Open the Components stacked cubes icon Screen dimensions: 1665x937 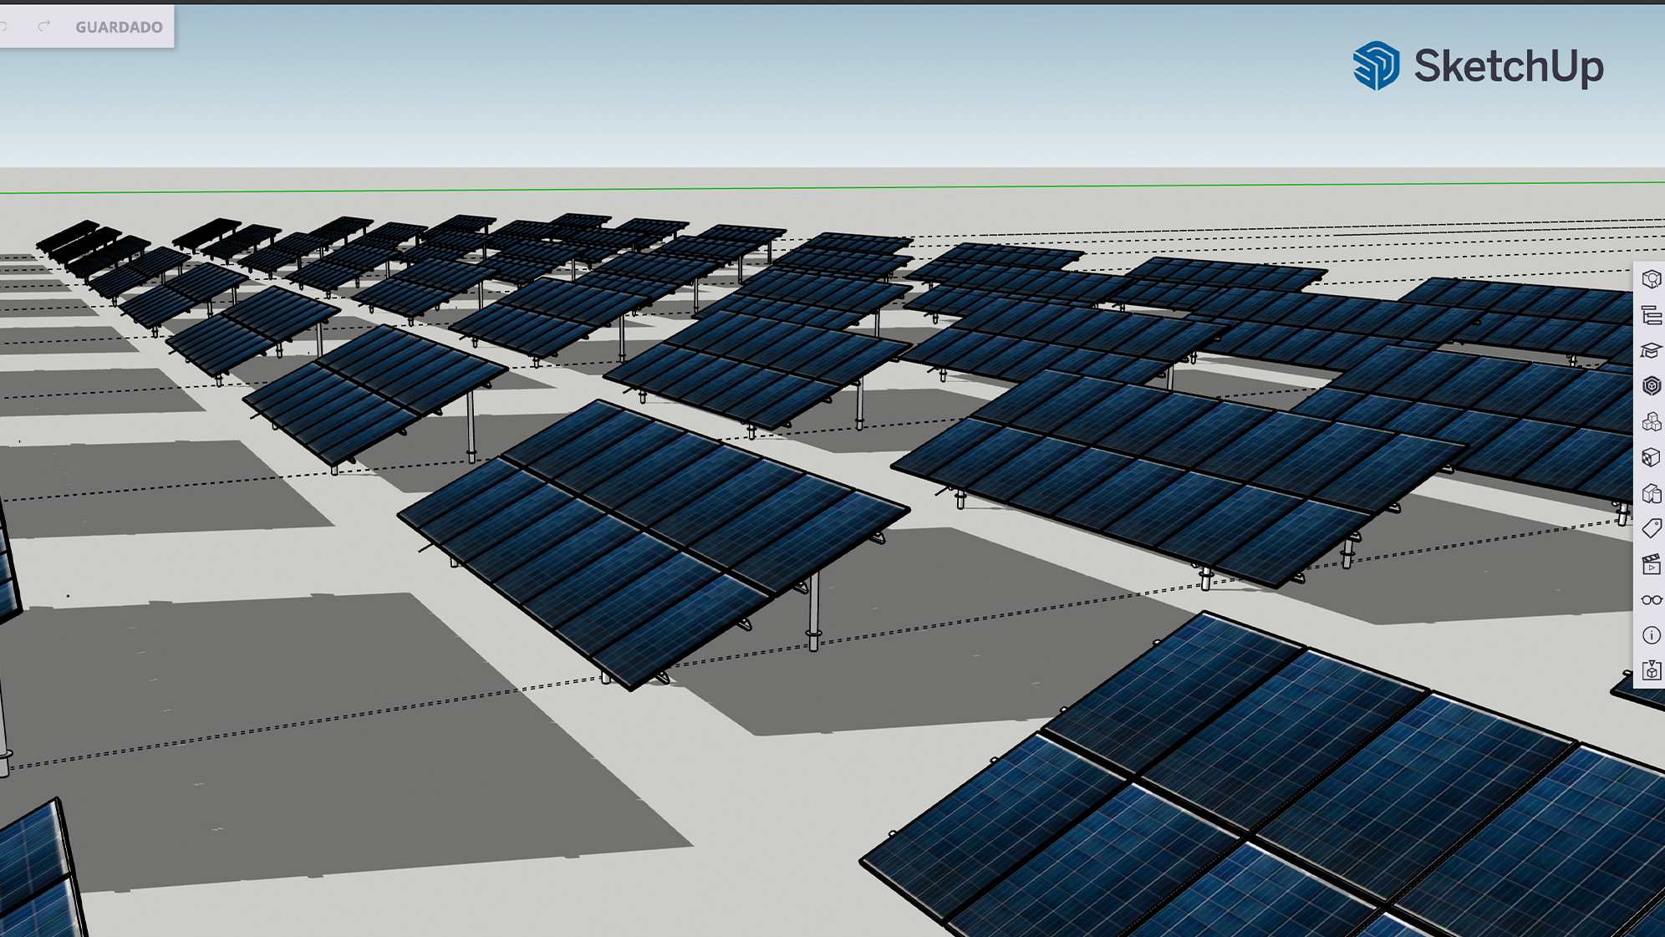click(1652, 422)
